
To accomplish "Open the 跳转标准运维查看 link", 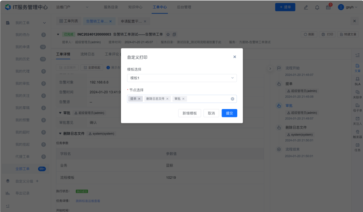I will (88, 201).
